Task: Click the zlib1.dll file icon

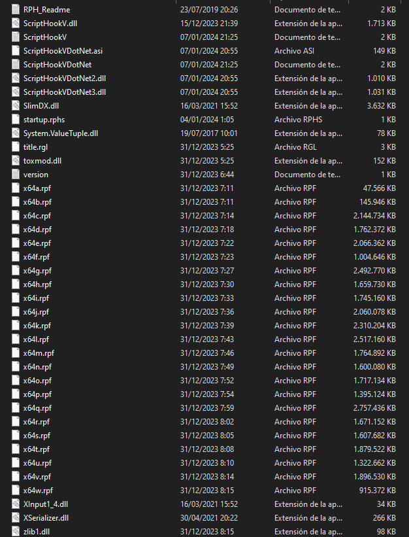Action: (16, 532)
